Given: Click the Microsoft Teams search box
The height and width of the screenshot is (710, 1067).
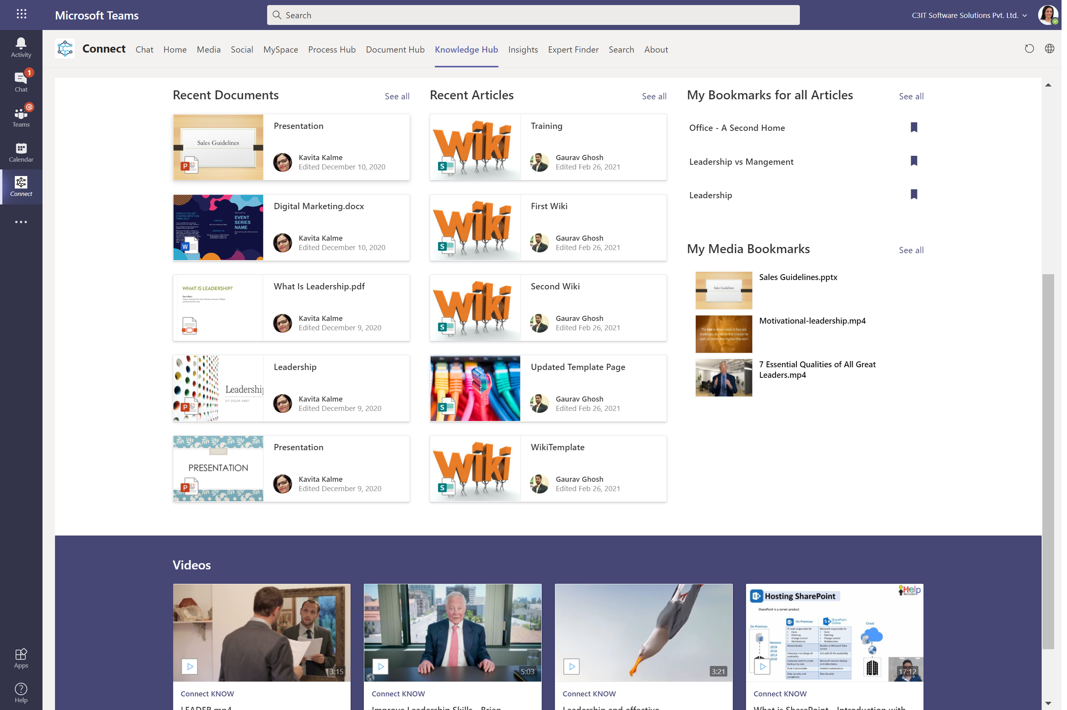Looking at the screenshot, I should (x=533, y=15).
